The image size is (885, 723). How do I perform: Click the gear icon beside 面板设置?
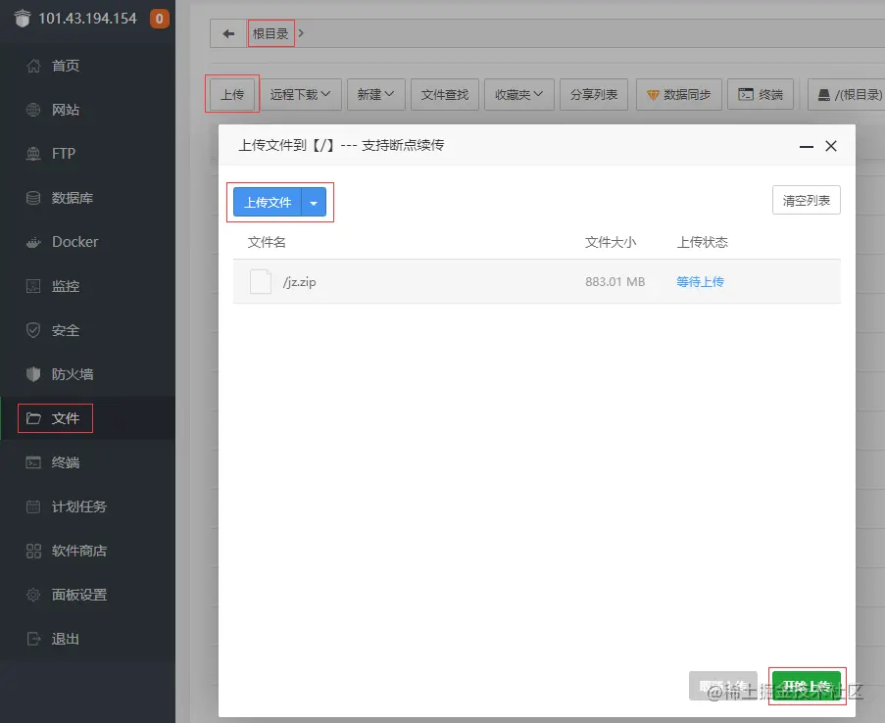click(x=33, y=595)
